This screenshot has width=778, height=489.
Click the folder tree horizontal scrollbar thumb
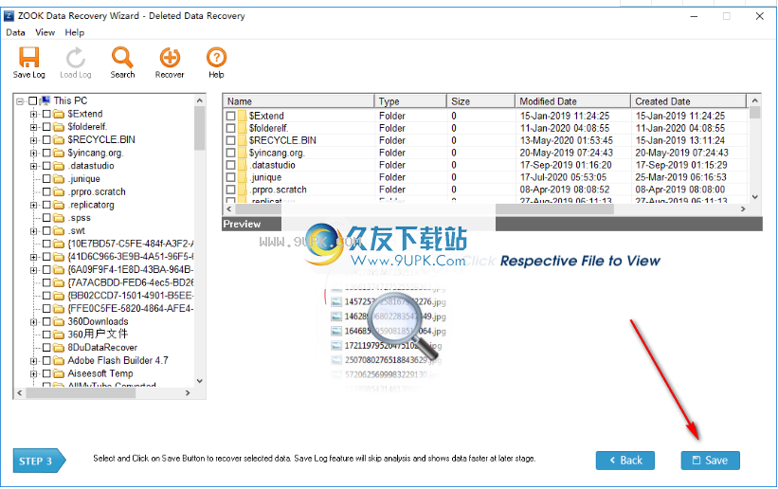click(x=81, y=392)
